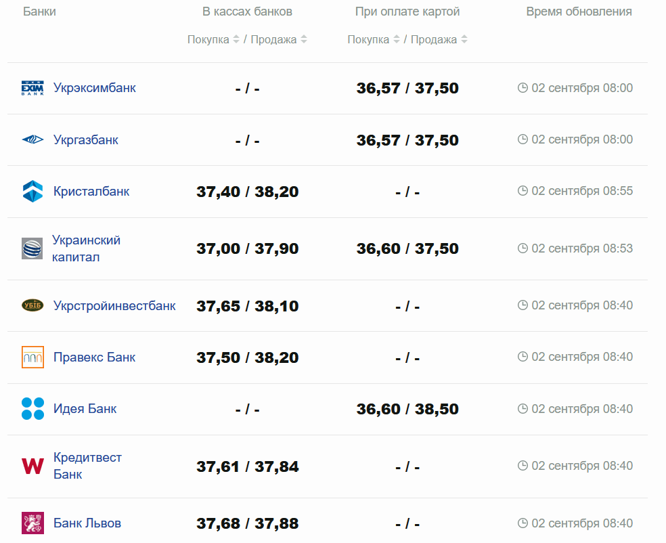666x543 pixels.
Task: Click the Укрстройинвестбанк УБІБ logo icon
Action: [x=32, y=305]
